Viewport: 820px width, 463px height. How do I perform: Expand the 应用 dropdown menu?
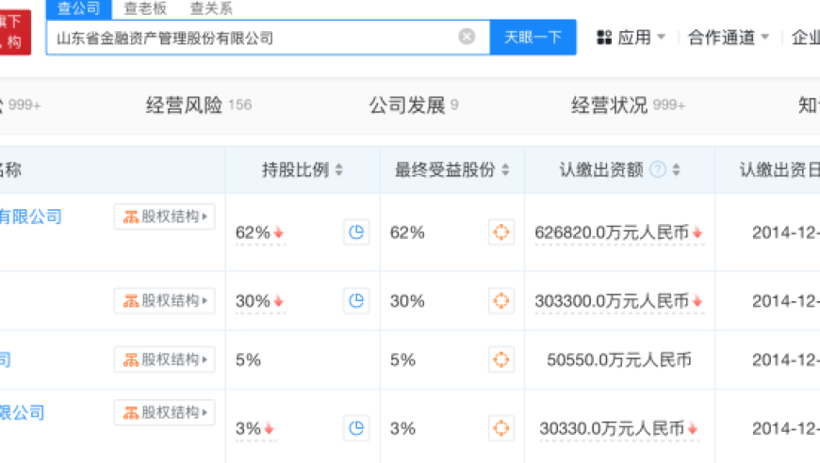(x=631, y=38)
